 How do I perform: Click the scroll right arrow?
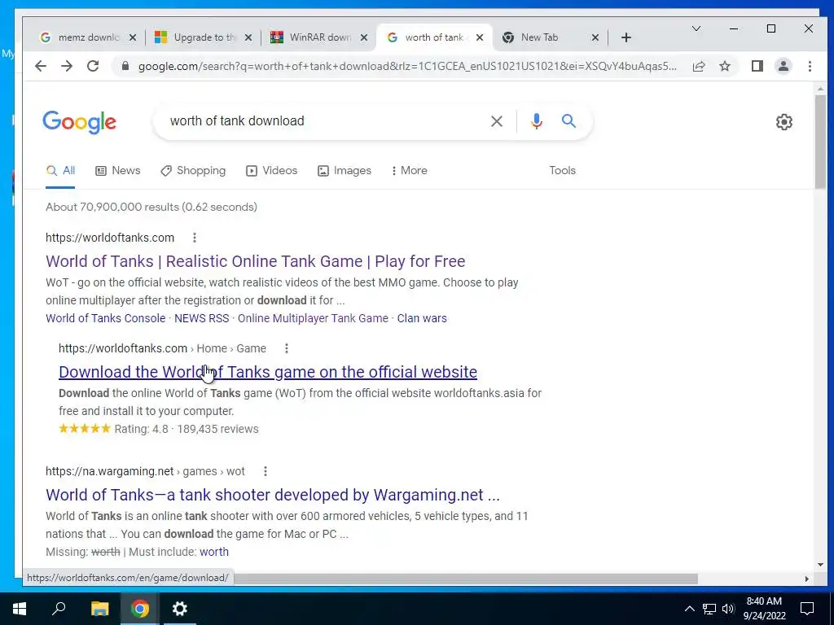tap(807, 579)
